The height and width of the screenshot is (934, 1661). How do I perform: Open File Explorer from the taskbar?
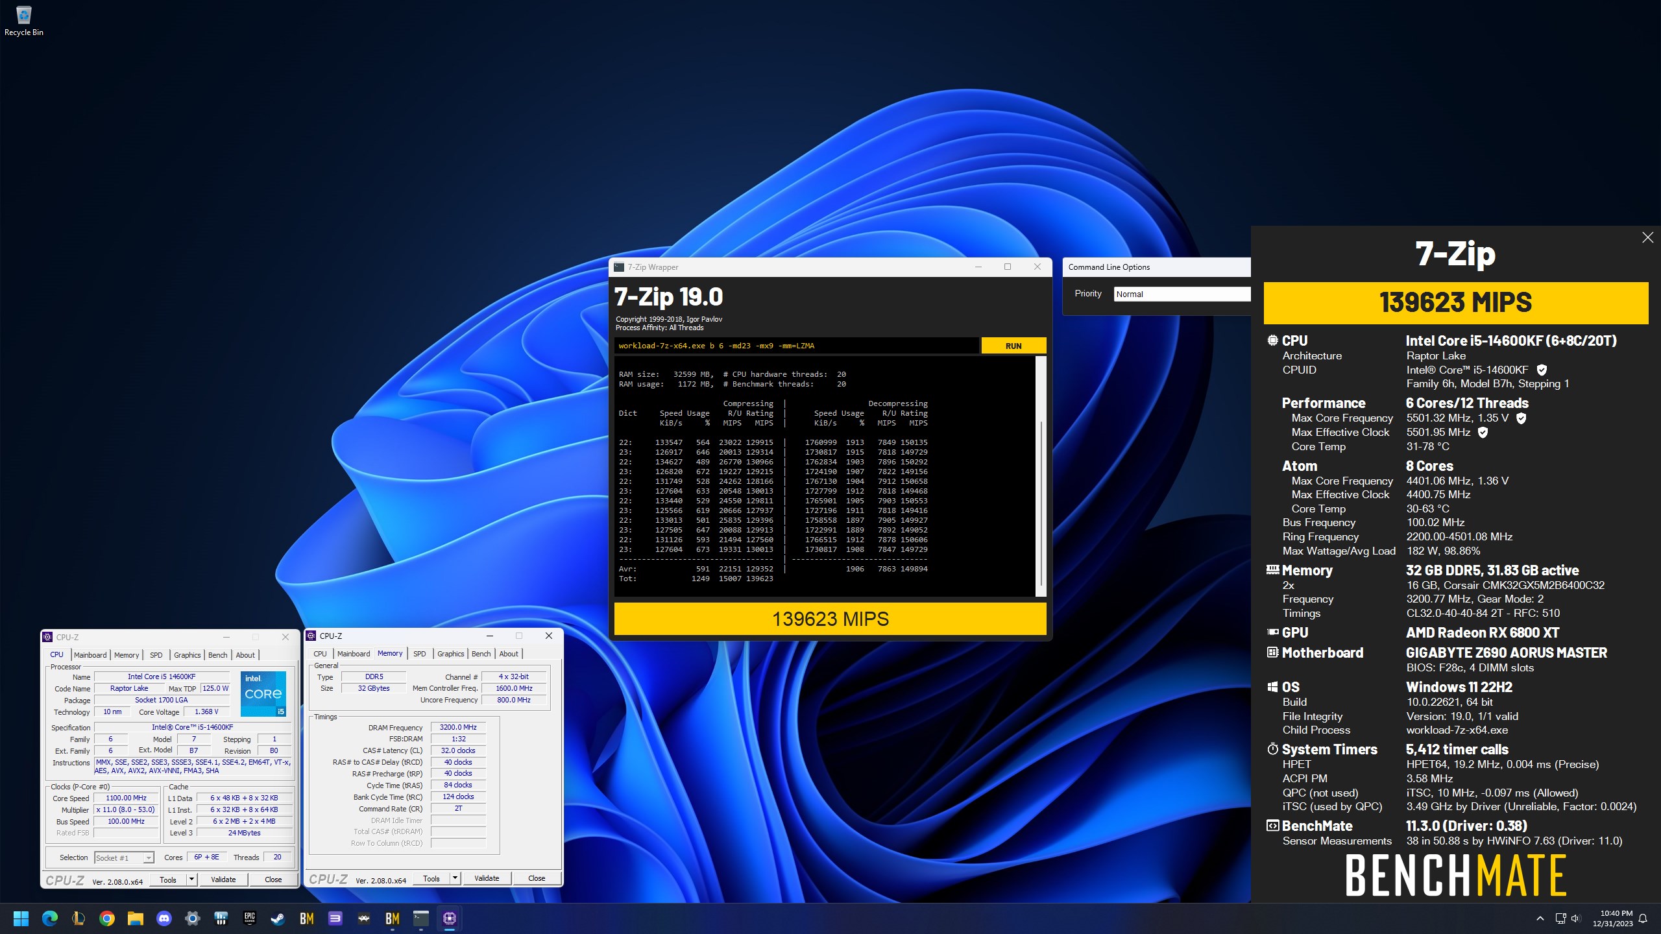point(136,918)
